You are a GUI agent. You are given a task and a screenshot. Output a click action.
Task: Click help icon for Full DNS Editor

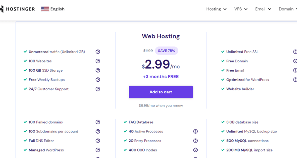(x=98, y=141)
